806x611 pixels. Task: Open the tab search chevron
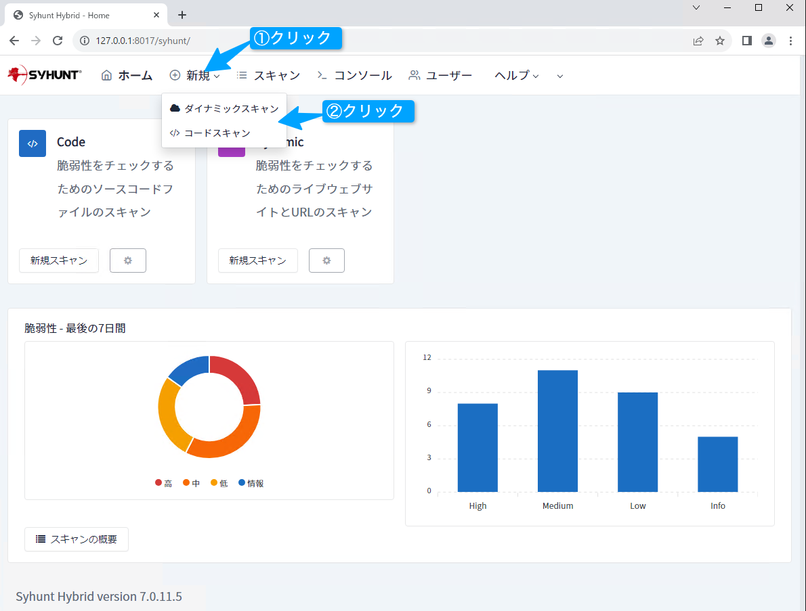[x=696, y=7]
